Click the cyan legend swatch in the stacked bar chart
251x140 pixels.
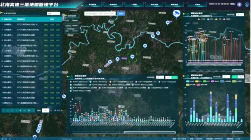[188, 81]
